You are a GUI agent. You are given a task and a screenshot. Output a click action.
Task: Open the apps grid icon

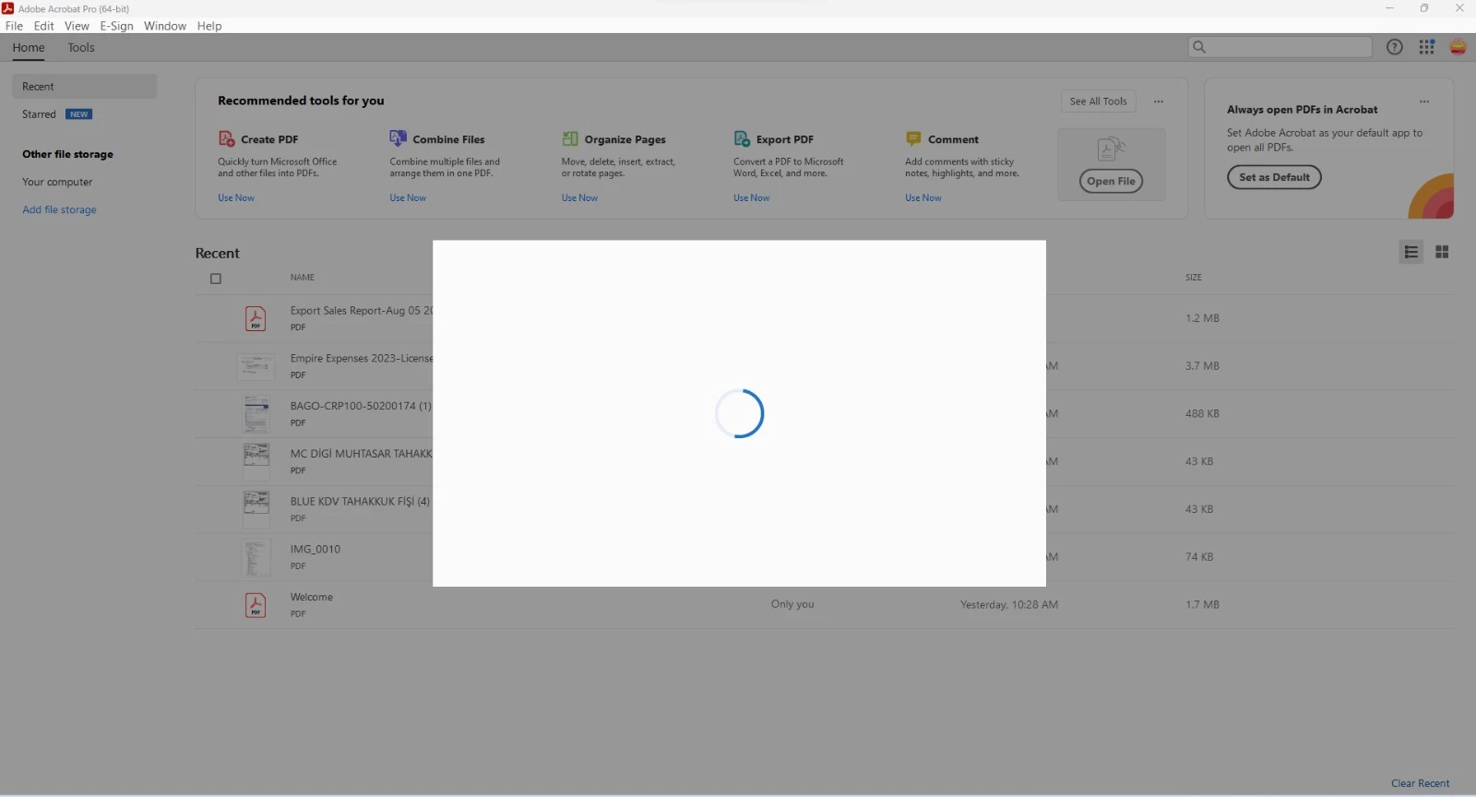click(x=1427, y=47)
